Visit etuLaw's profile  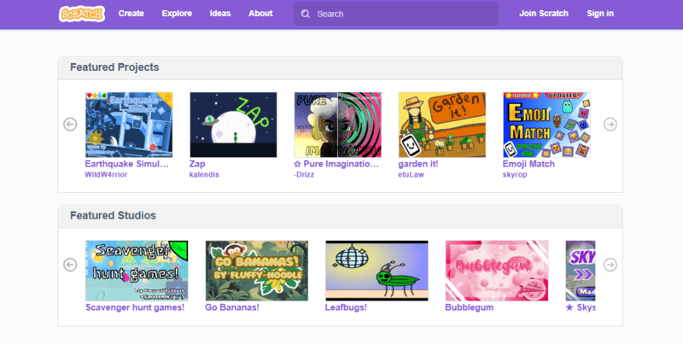(411, 175)
